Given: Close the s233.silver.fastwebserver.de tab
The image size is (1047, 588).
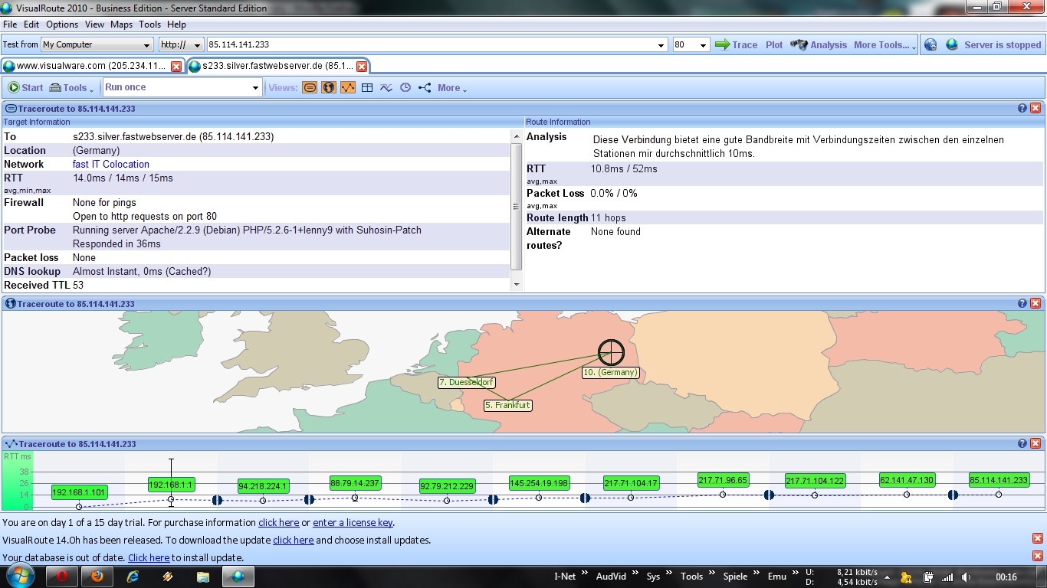Looking at the screenshot, I should pos(362,67).
